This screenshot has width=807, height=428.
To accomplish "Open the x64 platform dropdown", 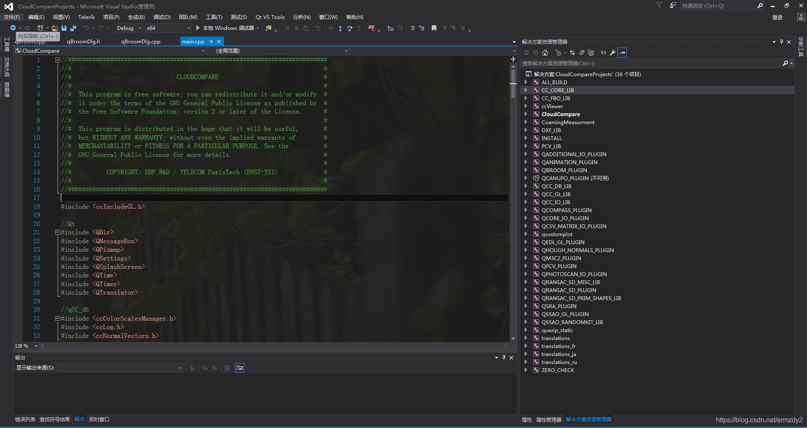I will coord(168,28).
